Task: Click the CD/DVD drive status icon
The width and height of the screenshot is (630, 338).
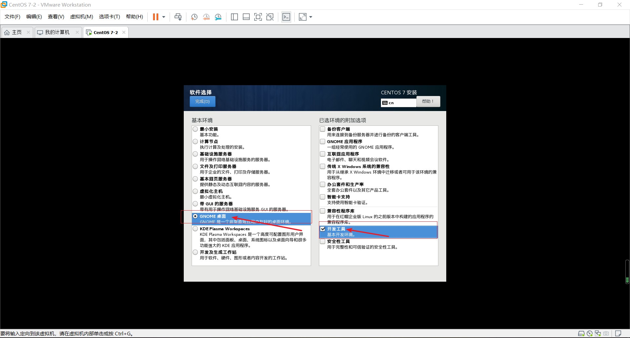Action: click(x=590, y=334)
